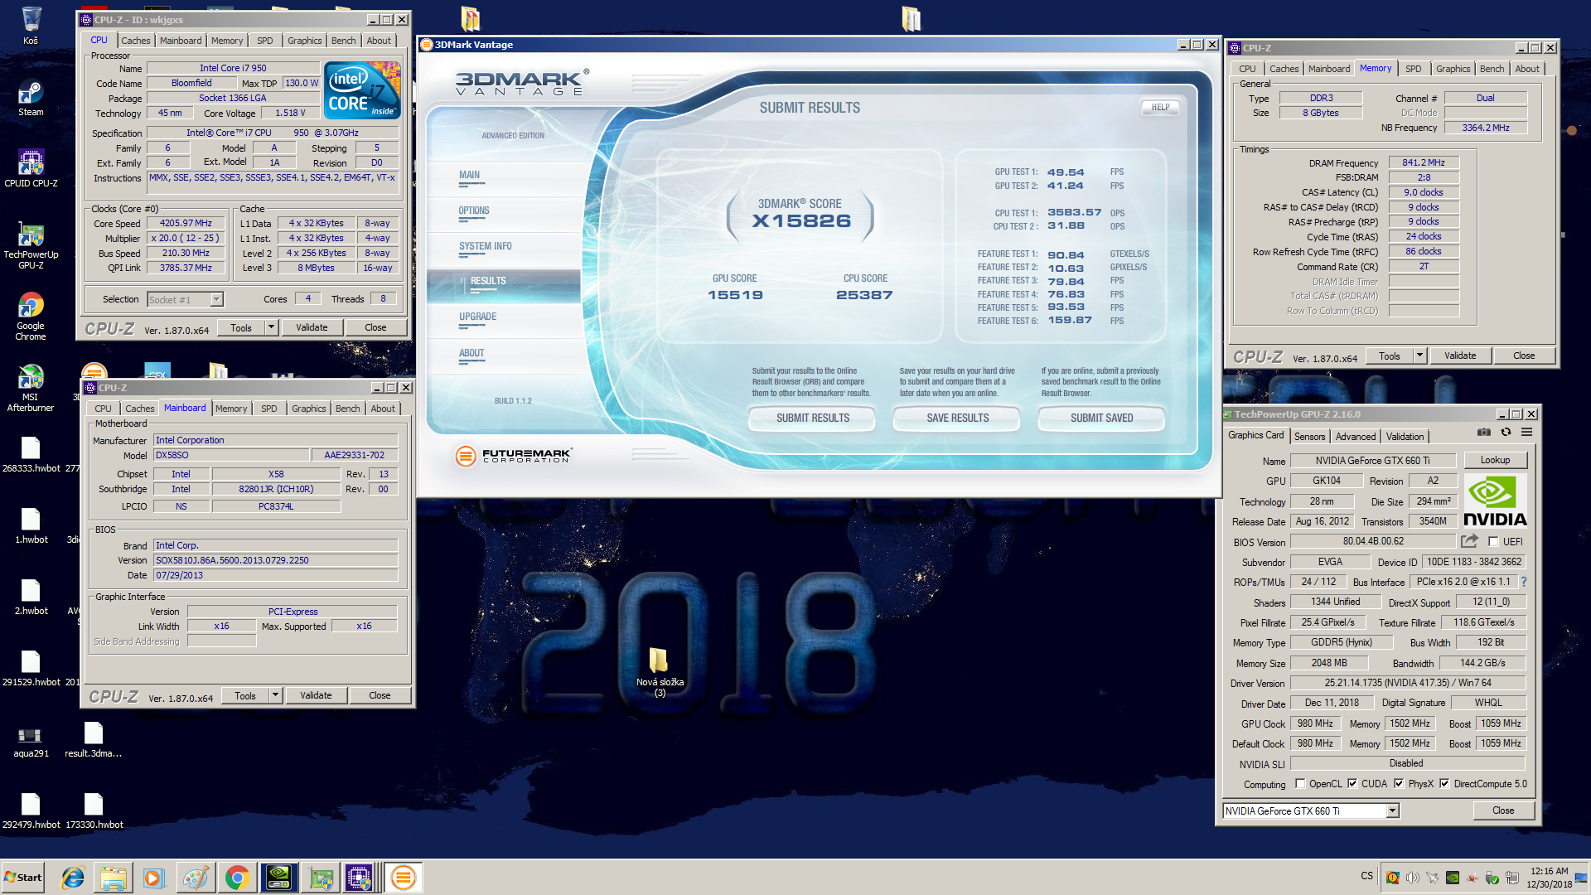This screenshot has height=895, width=1591.
Task: Open the 'Nová složka (3)' folder icon
Action: tap(660, 672)
